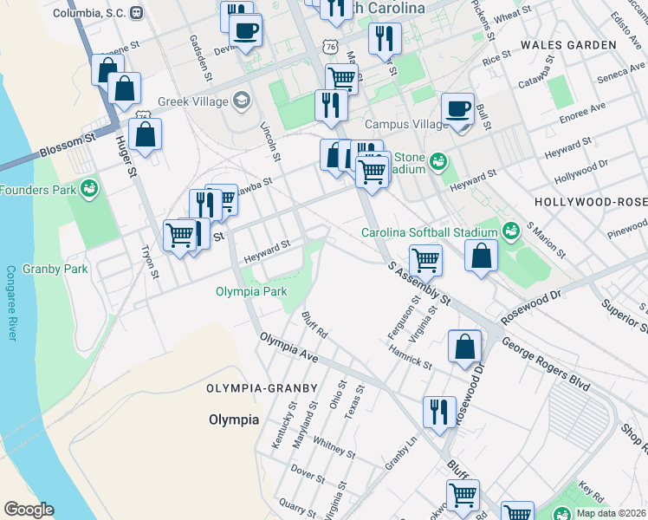Click the Hamrick St street label
The height and width of the screenshot is (520, 648).
tap(410, 357)
